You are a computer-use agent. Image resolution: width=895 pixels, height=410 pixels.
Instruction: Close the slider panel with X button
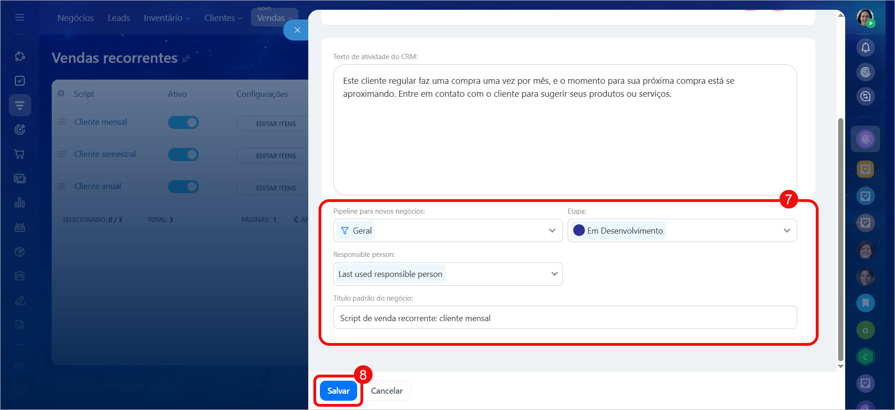click(297, 30)
